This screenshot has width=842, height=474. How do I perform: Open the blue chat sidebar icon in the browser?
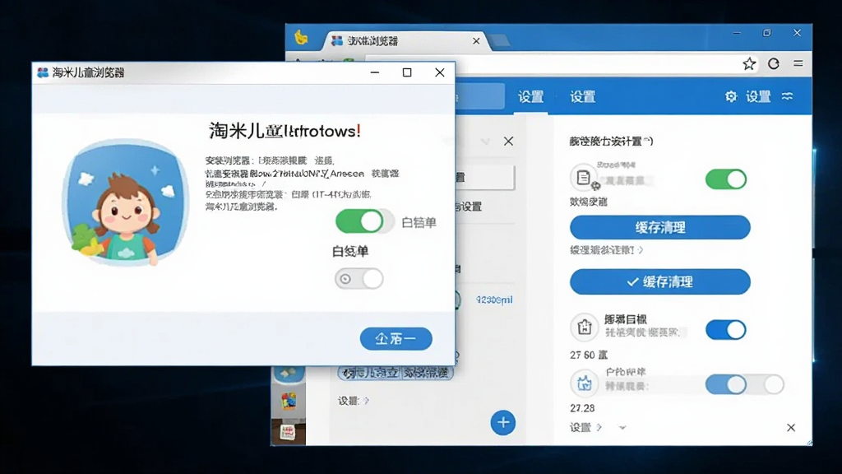click(289, 374)
